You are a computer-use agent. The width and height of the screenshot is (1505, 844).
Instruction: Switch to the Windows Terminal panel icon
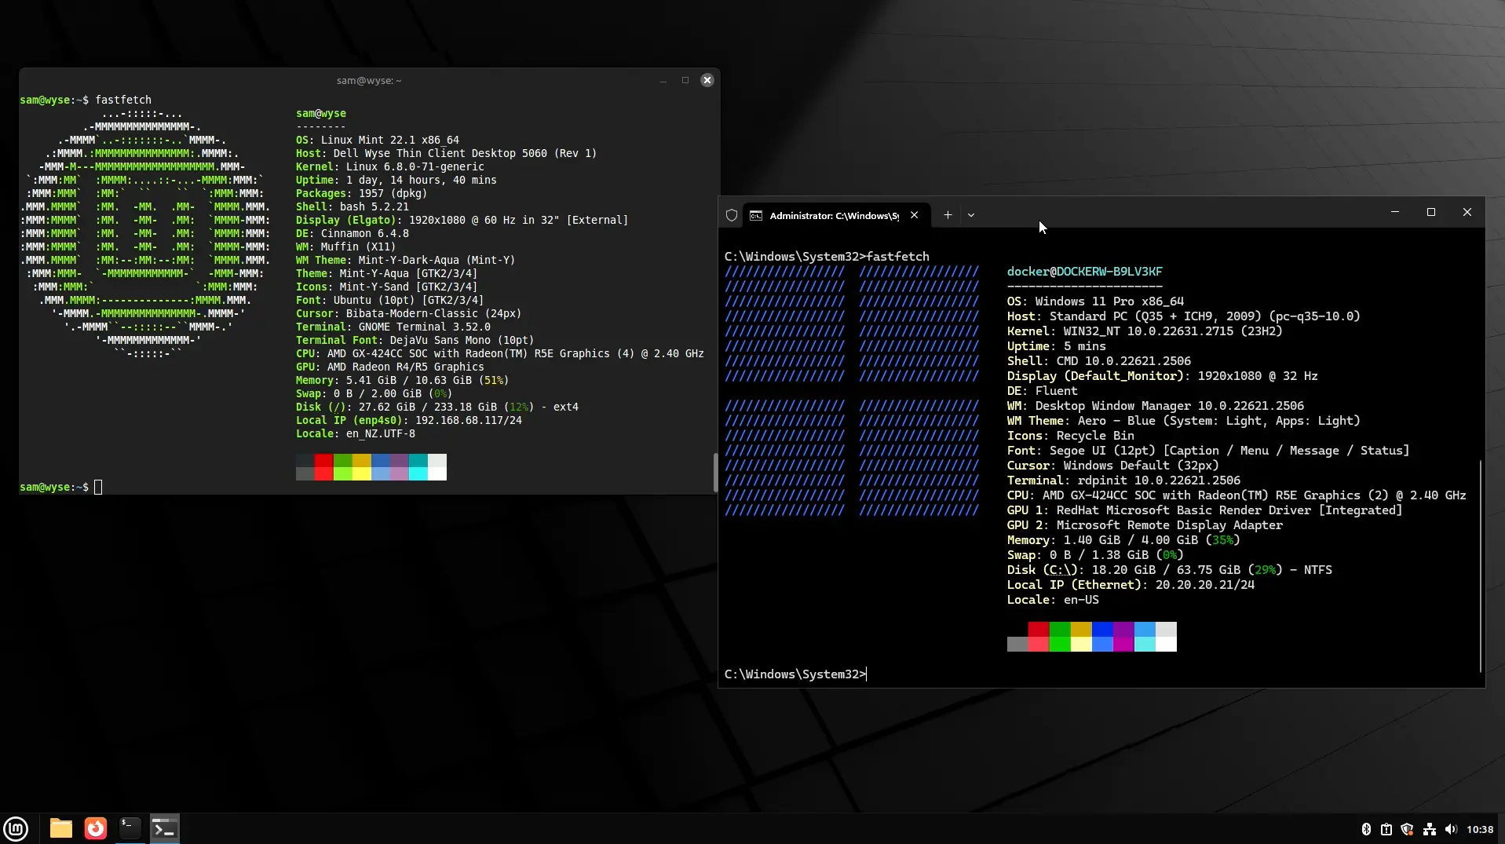(165, 828)
